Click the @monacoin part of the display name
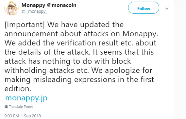186x119 pixels. [61, 5]
